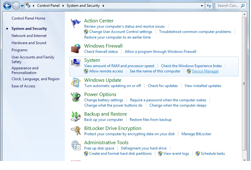Screen dimensions: 251x170
Task: Click Defragment your hard drive
Action: tap(144, 148)
